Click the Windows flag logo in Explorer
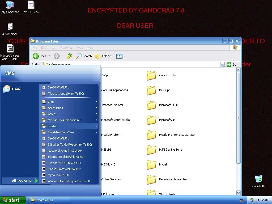The width and height of the screenshot is (272, 204). tap(235, 48)
